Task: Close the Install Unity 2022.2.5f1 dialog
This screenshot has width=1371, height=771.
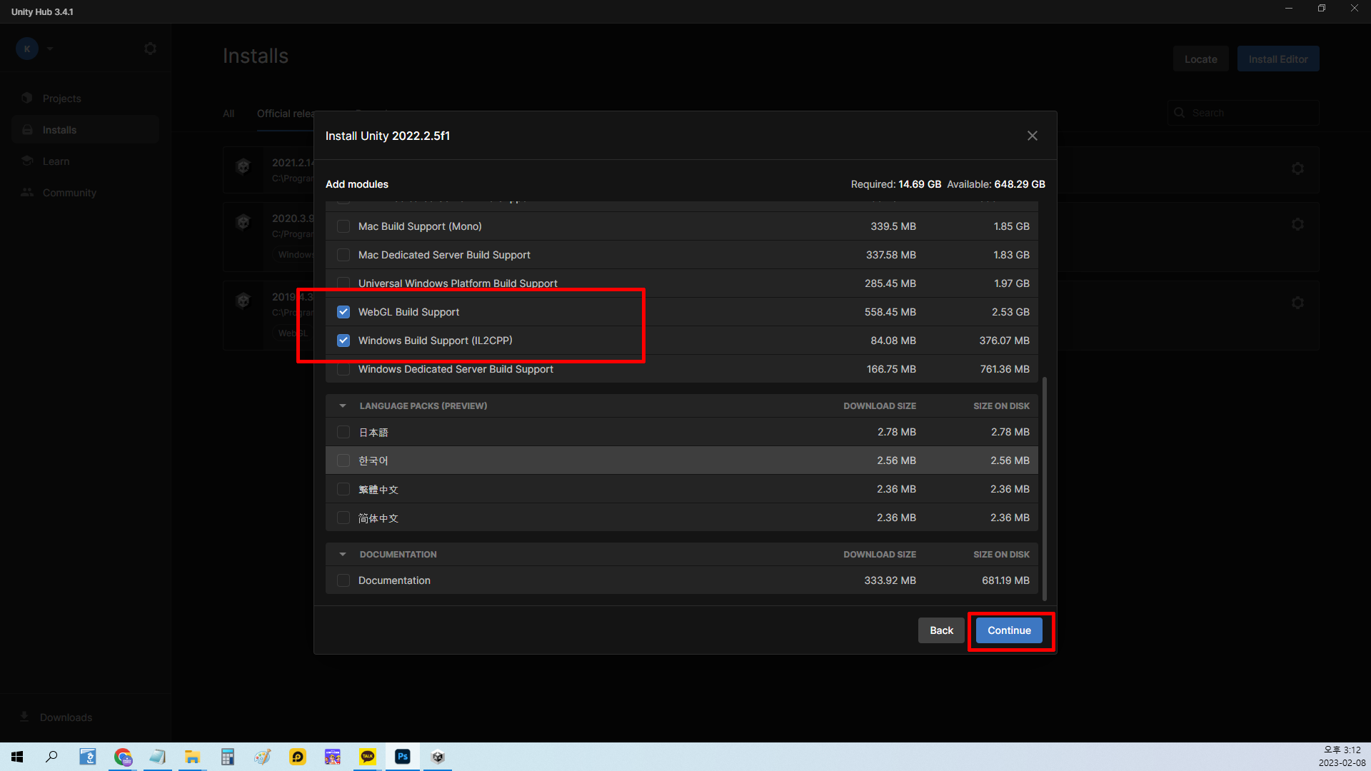Action: (1032, 136)
